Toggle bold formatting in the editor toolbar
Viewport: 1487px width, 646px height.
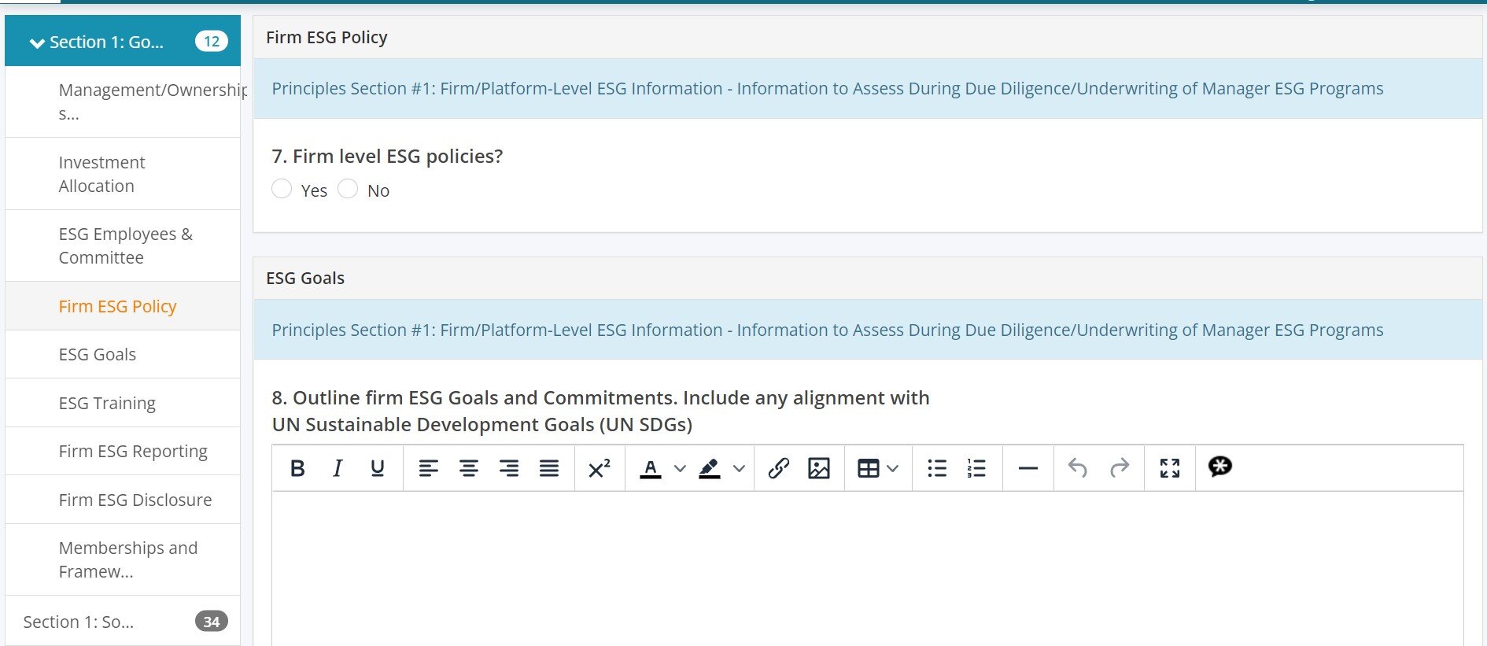(297, 468)
